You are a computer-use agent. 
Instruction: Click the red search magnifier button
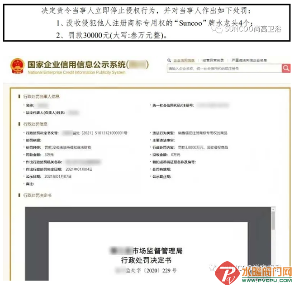[286, 68]
